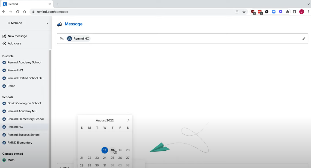Select August 18 on the calendar
This screenshot has width=311, height=168.
(112, 150)
